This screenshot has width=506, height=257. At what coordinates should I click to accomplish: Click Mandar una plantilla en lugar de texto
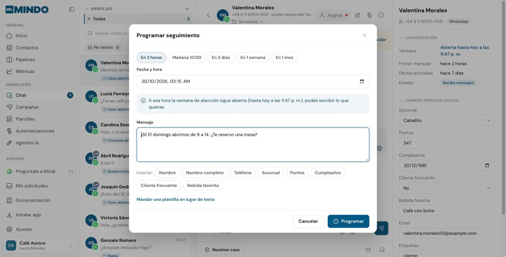[x=176, y=199]
